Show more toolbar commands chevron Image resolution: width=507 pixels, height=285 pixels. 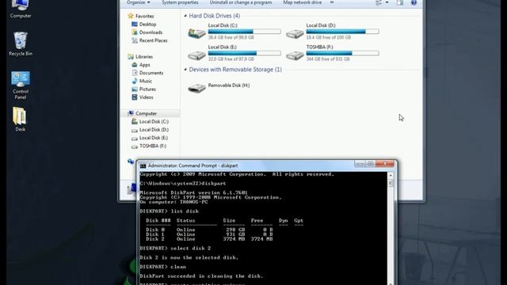click(x=332, y=2)
